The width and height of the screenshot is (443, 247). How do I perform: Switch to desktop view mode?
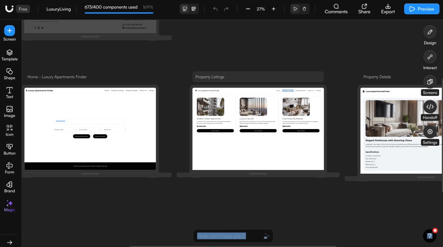pyautogui.click(x=185, y=9)
